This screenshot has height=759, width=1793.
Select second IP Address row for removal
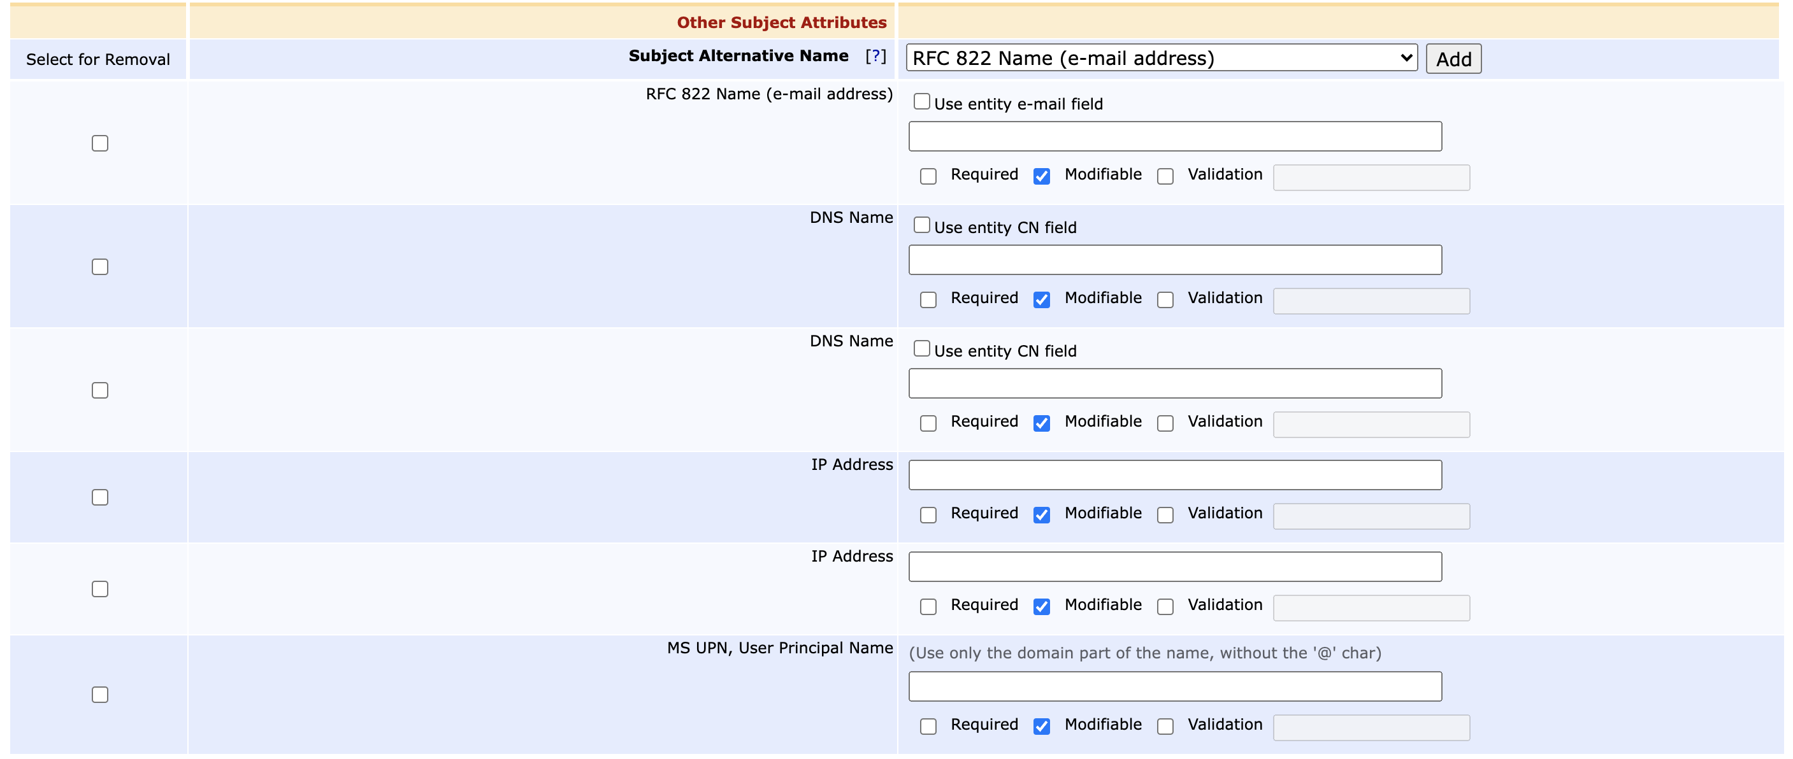tap(99, 588)
